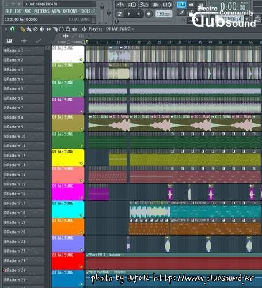Select Pattern 1 in the picker
Viewport: 262px width, 288px height.
tap(24, 51)
